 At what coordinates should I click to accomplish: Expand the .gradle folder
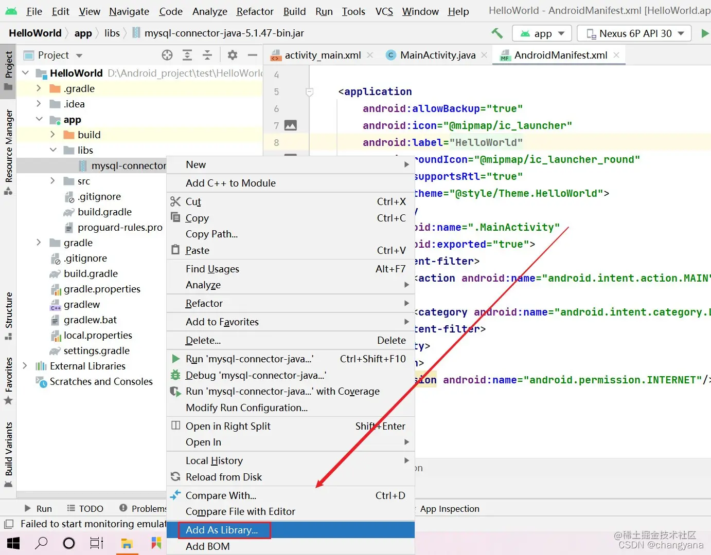[39, 88]
